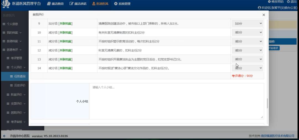Click 关联档案 link in row 13
Screen dimensions: 299x140
pos(65,59)
